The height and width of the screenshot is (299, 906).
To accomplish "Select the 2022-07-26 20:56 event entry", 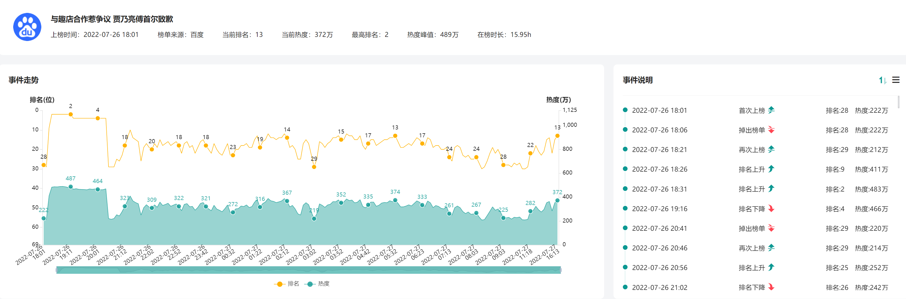I will [x=659, y=268].
